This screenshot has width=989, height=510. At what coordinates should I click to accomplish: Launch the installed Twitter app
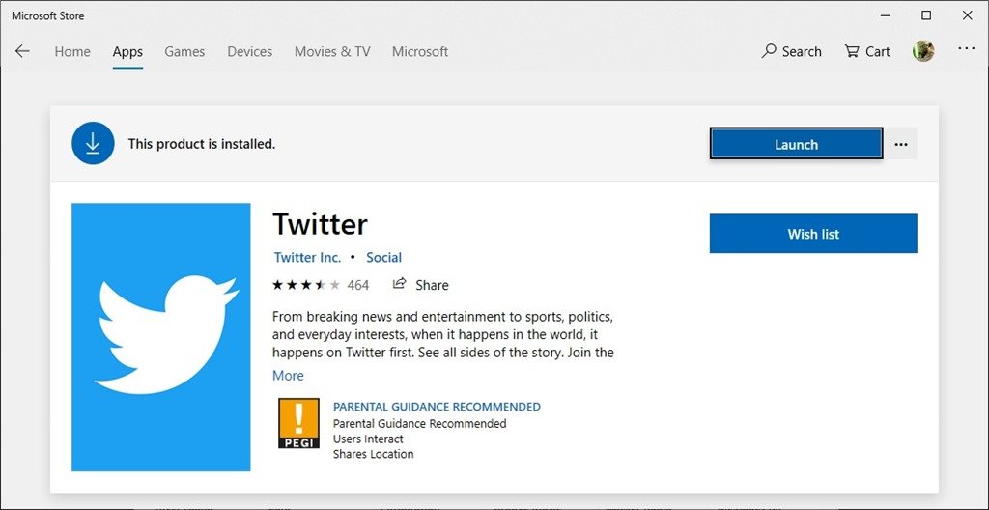(796, 144)
